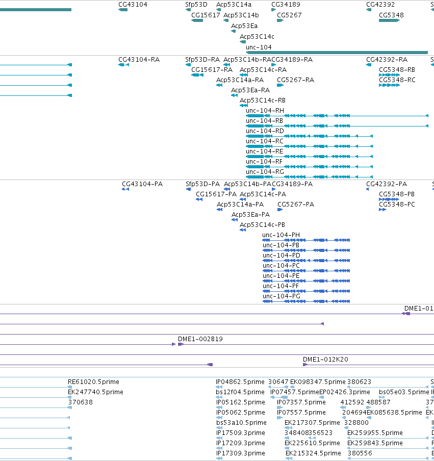Select the bs12f04.5prime EST label
Screen dimensions: 434x461
tap(240, 392)
